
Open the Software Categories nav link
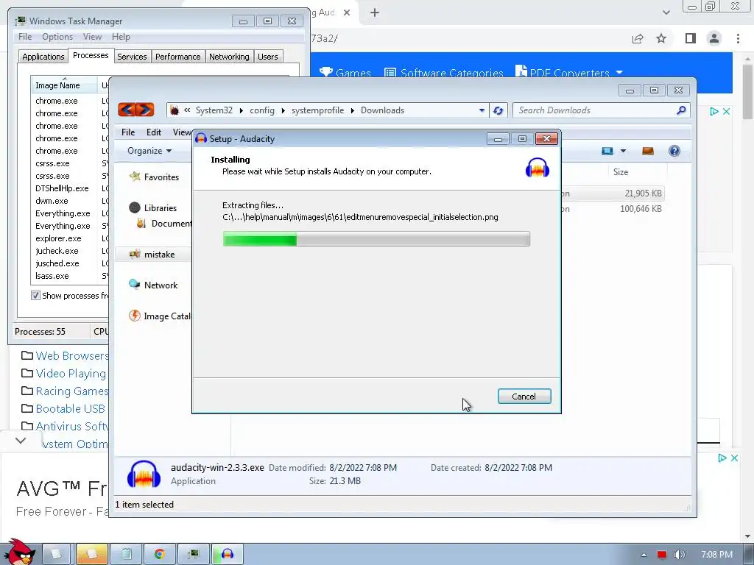point(444,73)
